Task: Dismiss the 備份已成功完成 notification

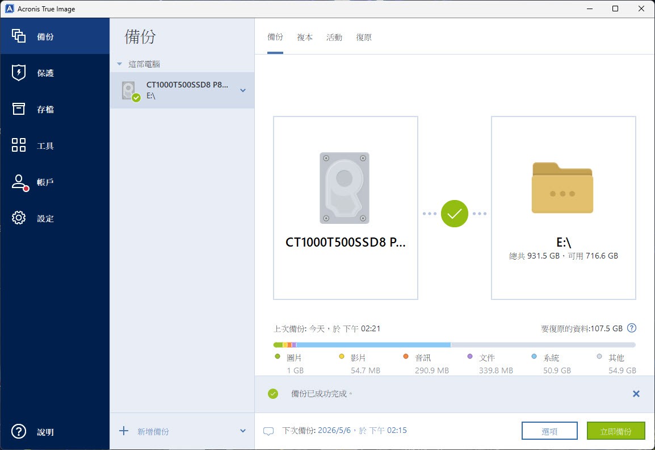Action: point(636,394)
